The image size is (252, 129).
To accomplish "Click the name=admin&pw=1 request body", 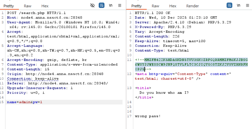I will (25, 102).
